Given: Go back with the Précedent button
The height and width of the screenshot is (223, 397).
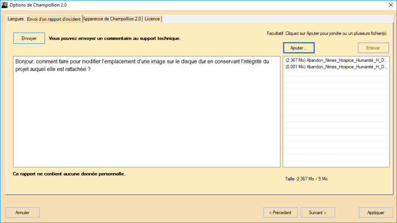Looking at the screenshot, I should (280, 213).
